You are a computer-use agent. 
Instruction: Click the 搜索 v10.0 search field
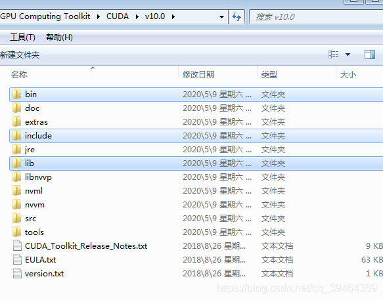[316, 17]
